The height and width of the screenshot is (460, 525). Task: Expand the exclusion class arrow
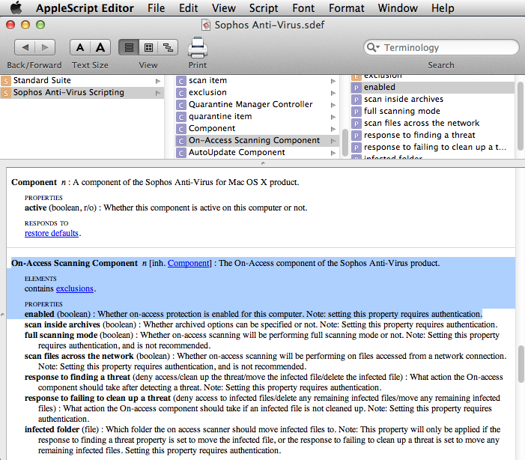pyautogui.click(x=333, y=93)
